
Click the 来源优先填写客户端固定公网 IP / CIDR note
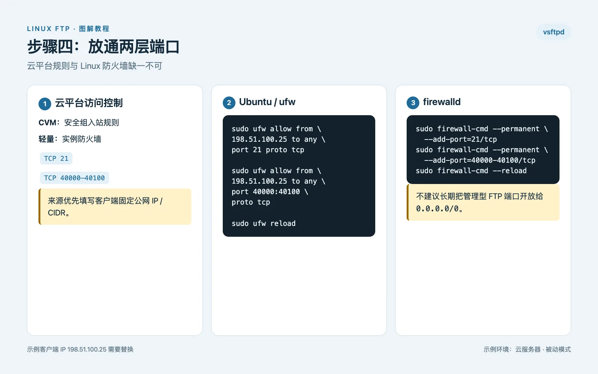click(115, 207)
